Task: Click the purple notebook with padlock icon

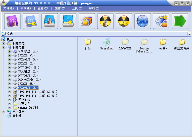Action: pyautogui.click(x=13, y=21)
